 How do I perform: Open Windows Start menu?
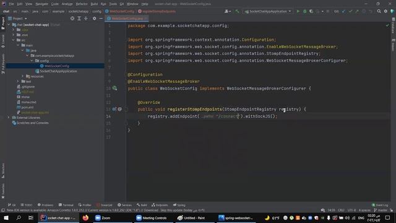click(6, 217)
